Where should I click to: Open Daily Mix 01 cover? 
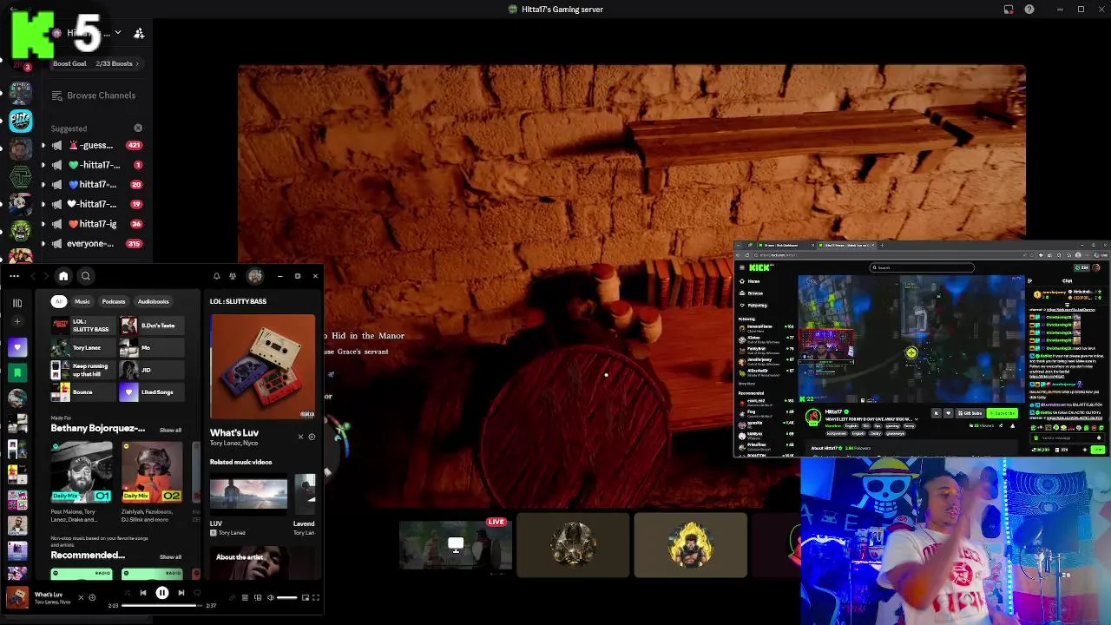(x=82, y=471)
